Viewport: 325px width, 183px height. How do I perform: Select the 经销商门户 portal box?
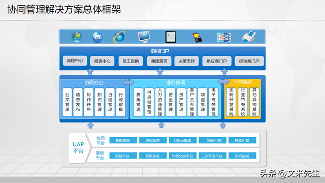249,61
